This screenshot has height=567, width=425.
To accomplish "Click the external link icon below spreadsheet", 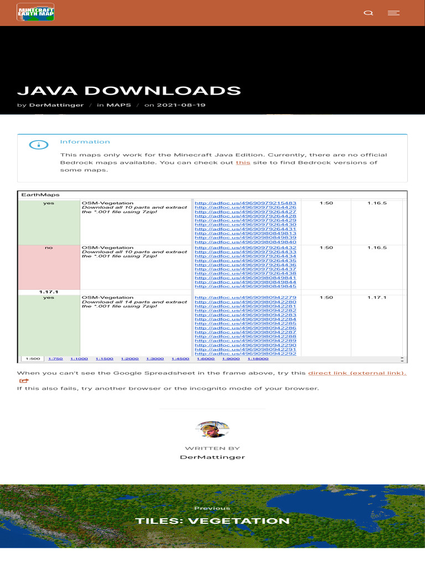I will (x=23, y=381).
